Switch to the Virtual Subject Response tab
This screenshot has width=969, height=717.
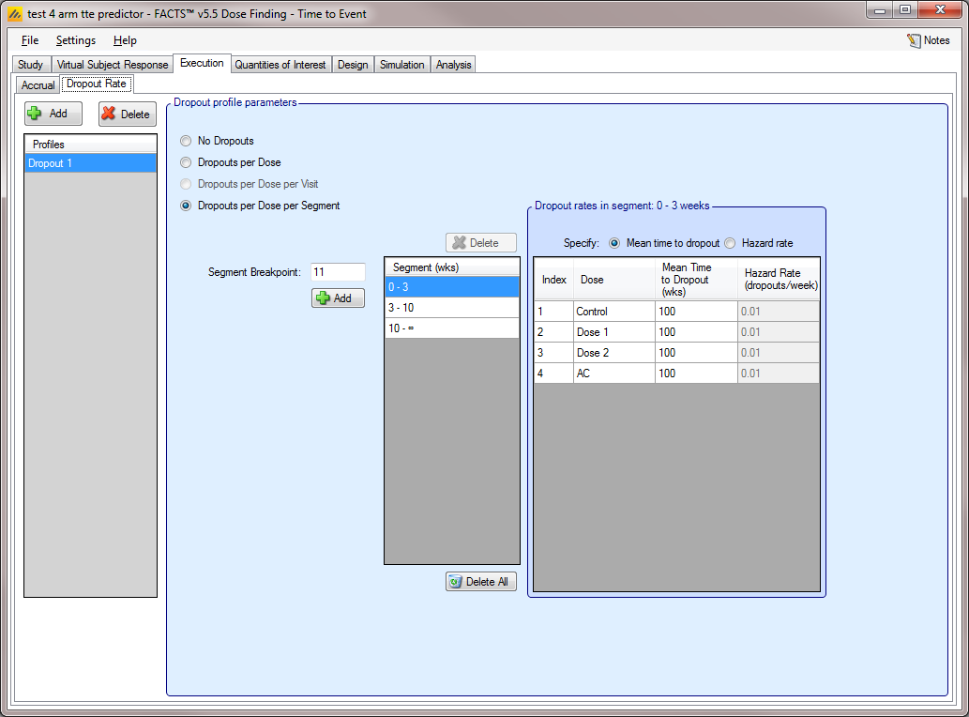113,65
